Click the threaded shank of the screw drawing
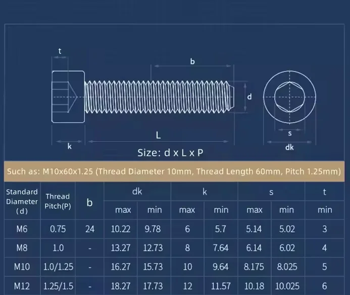Screen dimensions: 350x295 pos(159,97)
